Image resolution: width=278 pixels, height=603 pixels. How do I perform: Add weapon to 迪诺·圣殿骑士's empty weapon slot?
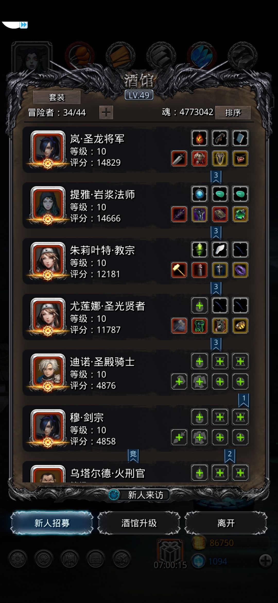[x=179, y=382]
